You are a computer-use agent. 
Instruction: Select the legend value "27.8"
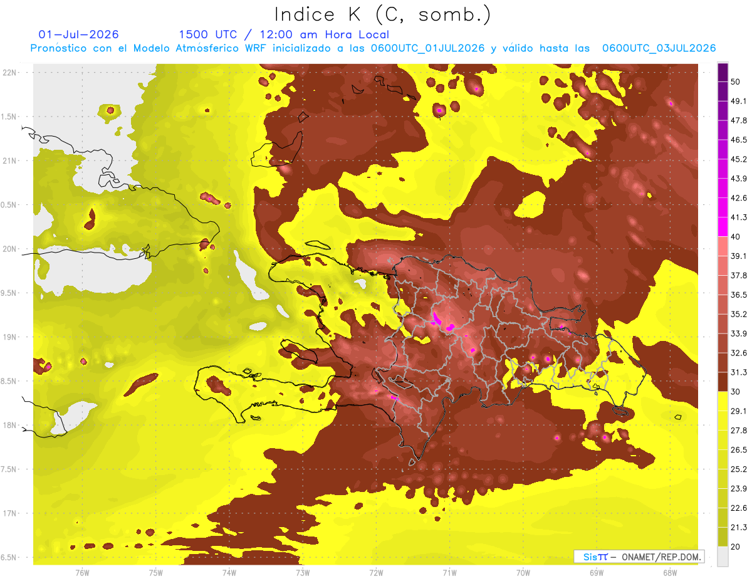739,431
